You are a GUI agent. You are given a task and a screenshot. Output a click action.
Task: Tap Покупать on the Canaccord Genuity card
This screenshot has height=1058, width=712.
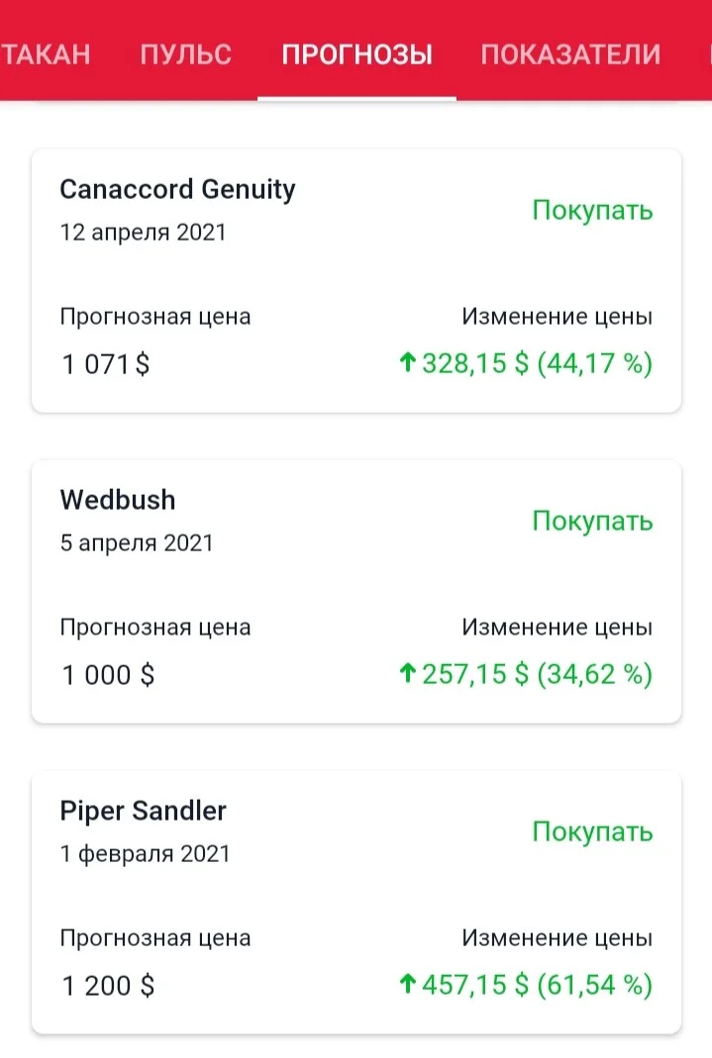tap(592, 210)
